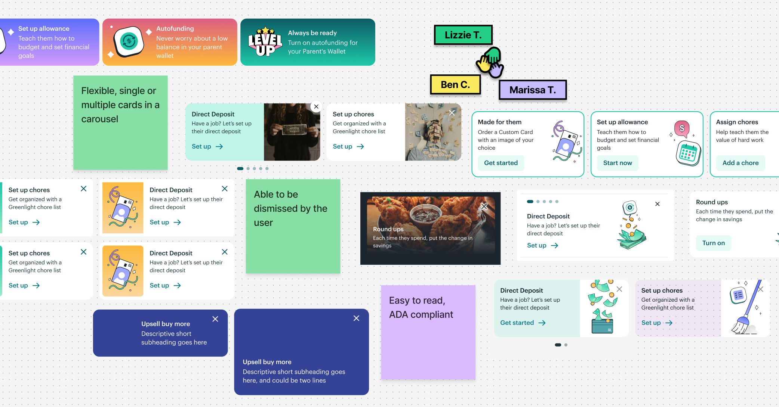The width and height of the screenshot is (779, 407).
Task: Dismiss the Direct Deposit photo card
Action: click(x=316, y=107)
